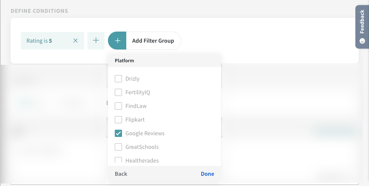The image size is (369, 186).
Task: Uncheck the Google Reviews checkbox
Action: pyautogui.click(x=119, y=133)
